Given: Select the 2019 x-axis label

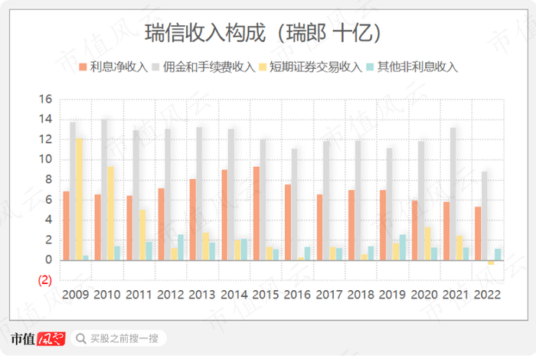Looking at the screenshot, I should (392, 295).
